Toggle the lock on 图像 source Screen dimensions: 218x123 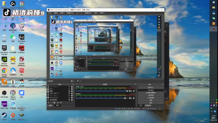72,91
